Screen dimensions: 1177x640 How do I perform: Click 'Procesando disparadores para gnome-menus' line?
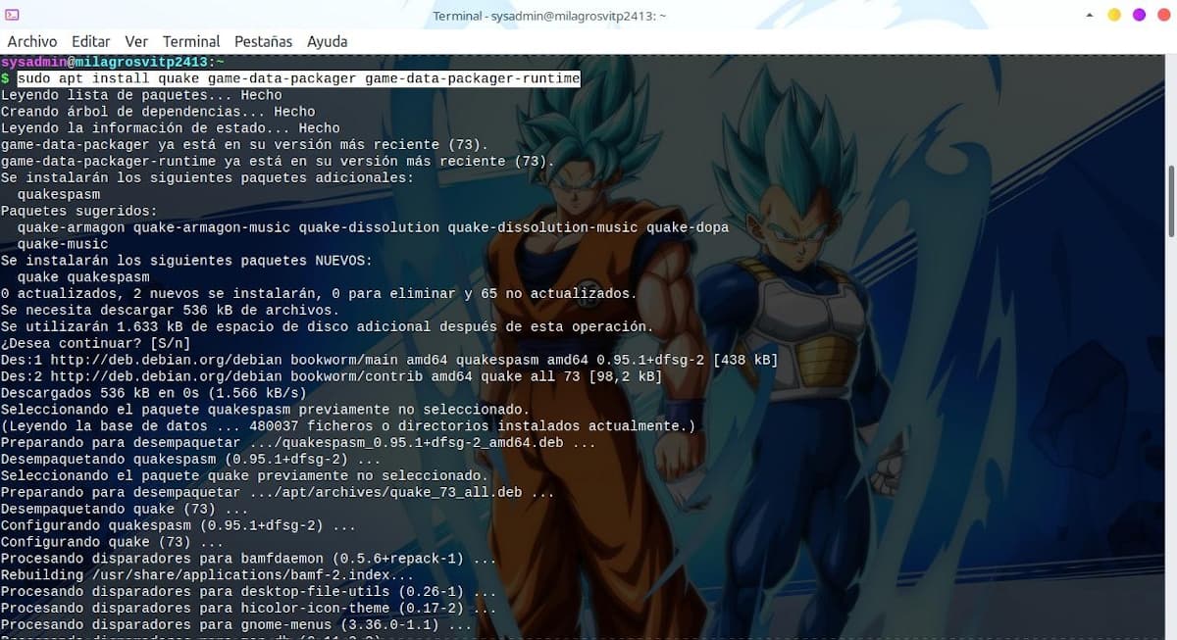tap(236, 625)
